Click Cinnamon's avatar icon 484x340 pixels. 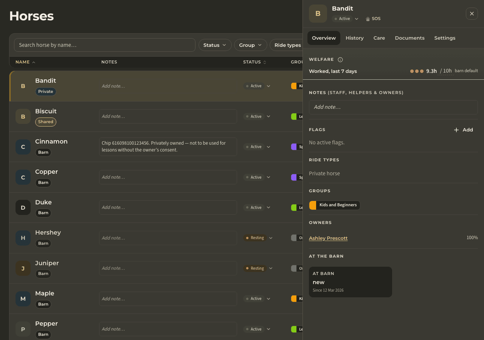tap(23, 147)
